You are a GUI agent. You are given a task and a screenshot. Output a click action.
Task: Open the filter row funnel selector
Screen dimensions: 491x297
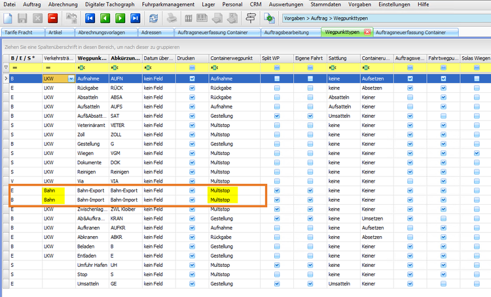(6, 67)
